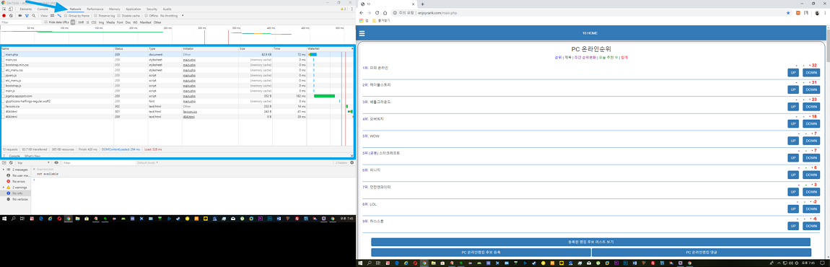The image size is (830, 267).
Task: Expand the 2 messages group
Action: pyautogui.click(x=3, y=170)
